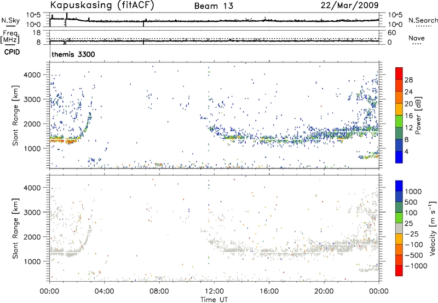Click the 'Time UT' axis title
This screenshot has height=303, width=438.
(x=214, y=299)
